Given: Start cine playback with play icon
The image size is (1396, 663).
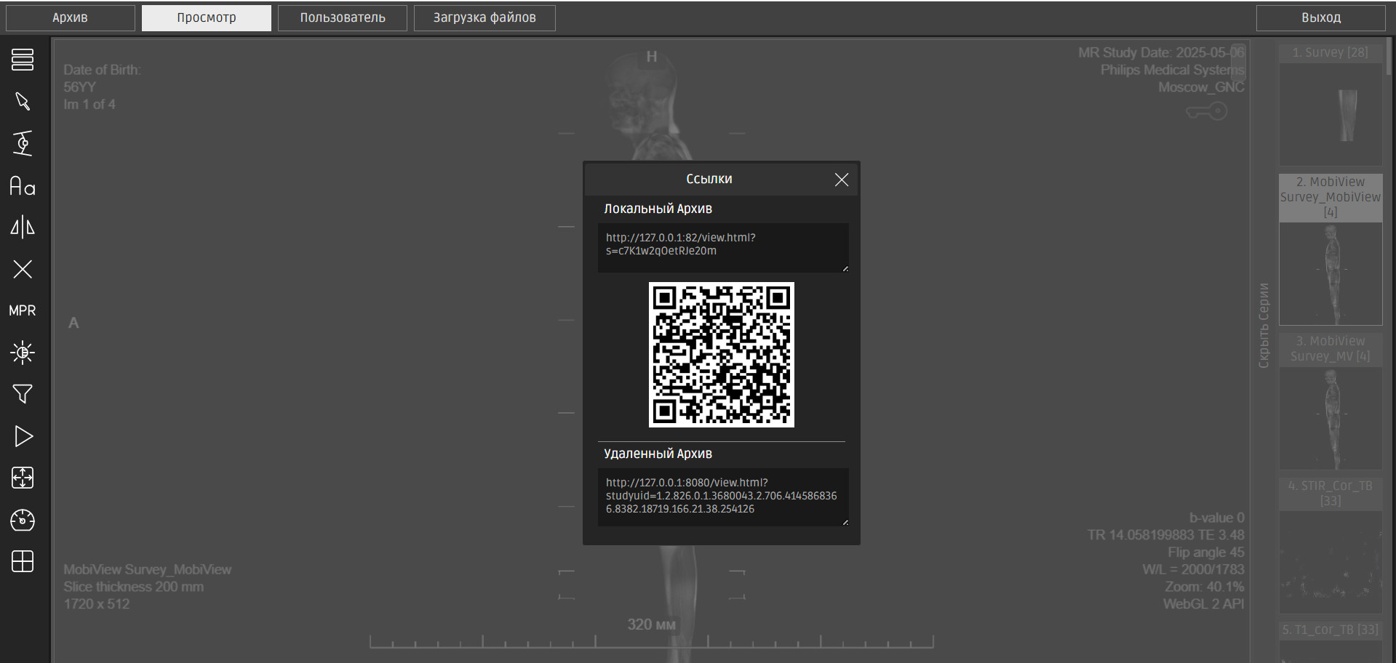Looking at the screenshot, I should coord(23,436).
